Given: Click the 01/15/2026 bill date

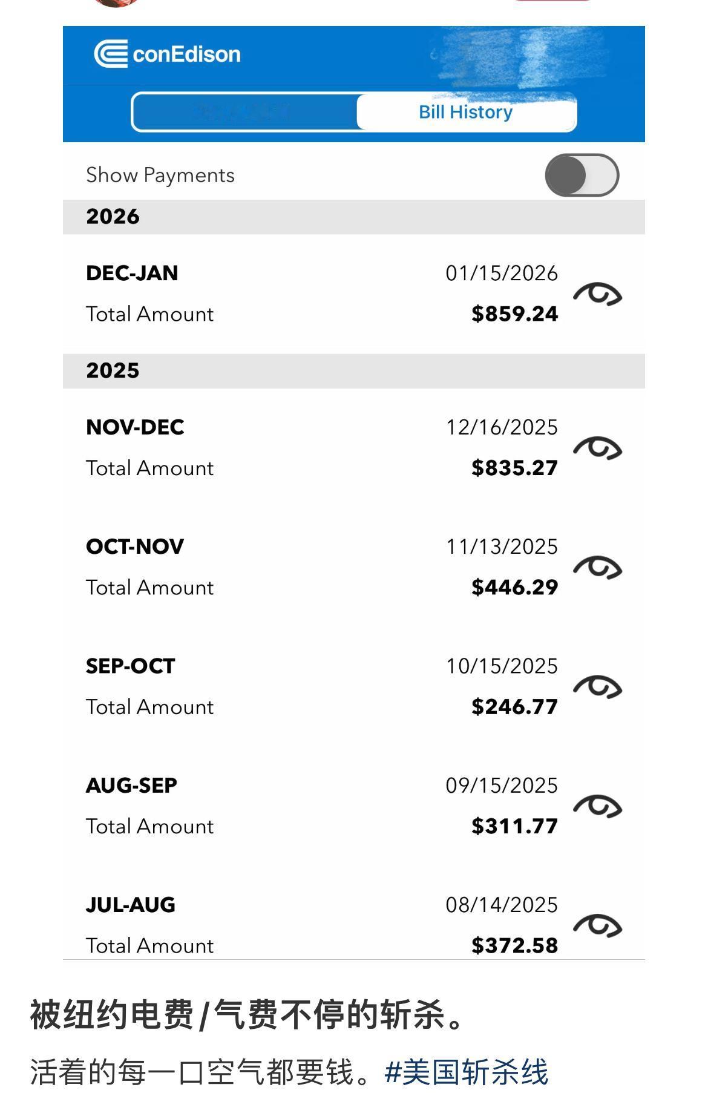Looking at the screenshot, I should click(x=502, y=274).
